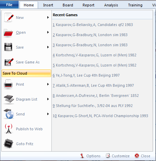Open Kasparov-Short PCA-World Championship 1993 game
Screen dimensions: 156x161
point(101,116)
